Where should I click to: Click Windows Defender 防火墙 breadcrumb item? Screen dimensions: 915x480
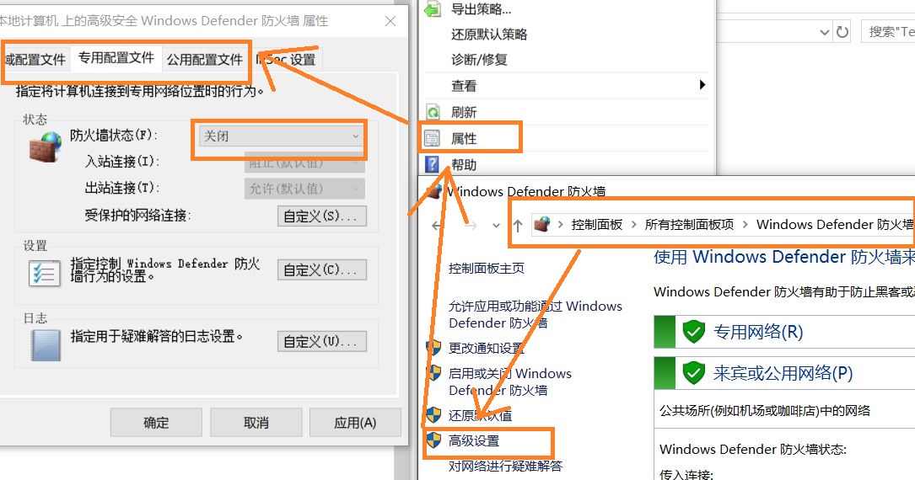pyautogui.click(x=835, y=224)
